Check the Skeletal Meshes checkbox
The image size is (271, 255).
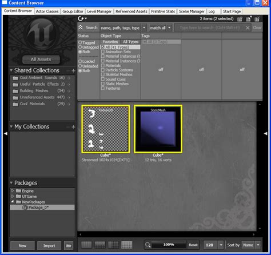pyautogui.click(x=103, y=74)
